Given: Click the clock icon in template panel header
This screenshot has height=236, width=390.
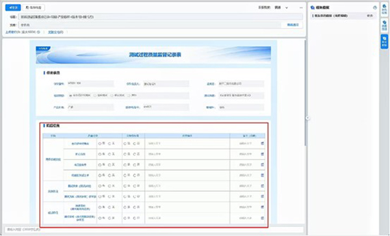Looking at the screenshot, I should coord(374,7).
